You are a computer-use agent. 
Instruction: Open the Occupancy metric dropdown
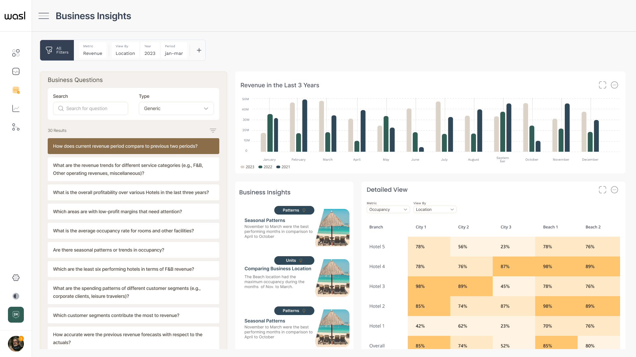(388, 210)
